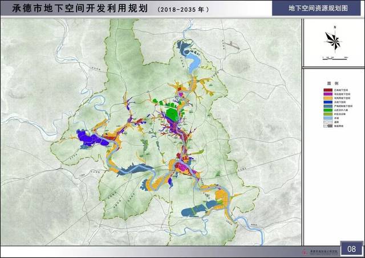Click the royal blue legend swatch
The image size is (365, 258).
328,102
